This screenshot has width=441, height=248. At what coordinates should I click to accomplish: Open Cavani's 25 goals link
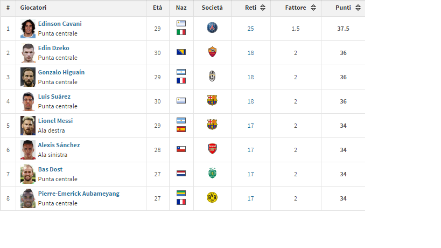(x=250, y=29)
